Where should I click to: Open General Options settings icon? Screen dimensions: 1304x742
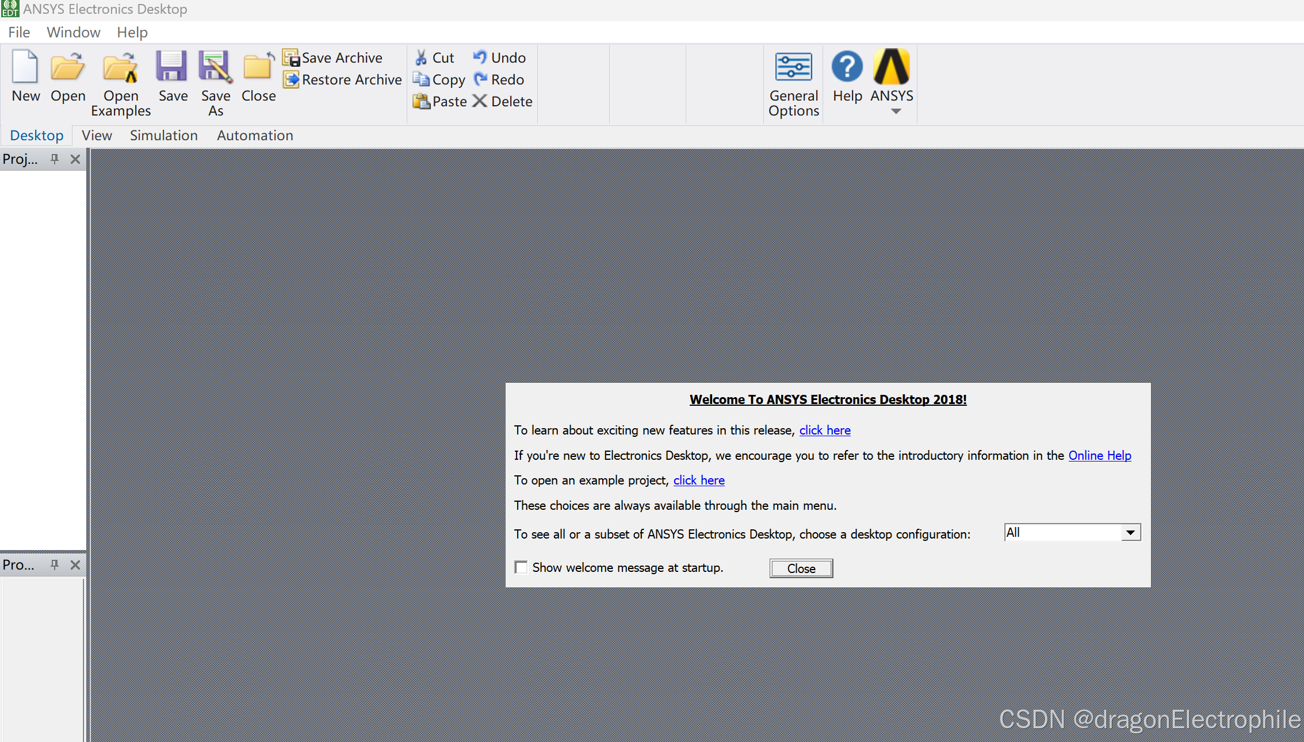(793, 67)
